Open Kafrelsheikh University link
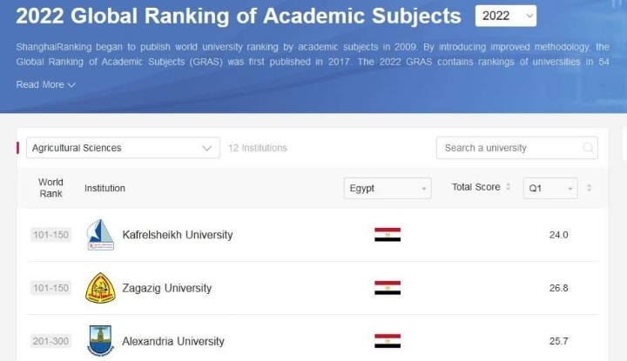Viewport: 627px width, 361px height. click(178, 235)
